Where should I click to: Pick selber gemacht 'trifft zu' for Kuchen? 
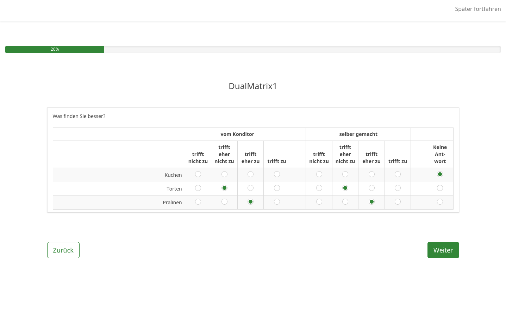(398, 174)
